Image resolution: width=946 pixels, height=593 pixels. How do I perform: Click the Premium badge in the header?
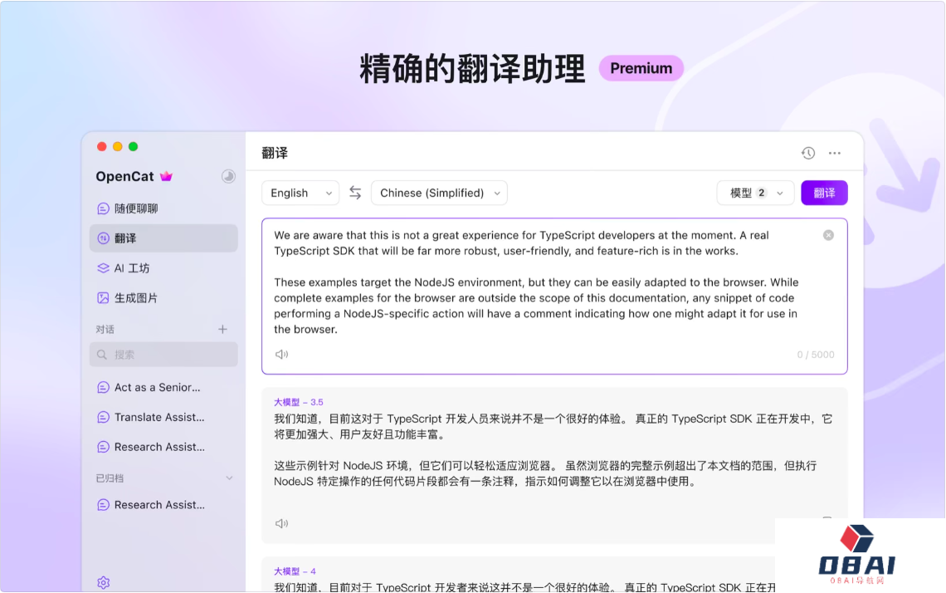point(641,68)
